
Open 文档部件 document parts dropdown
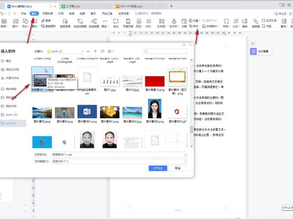tap(210, 26)
